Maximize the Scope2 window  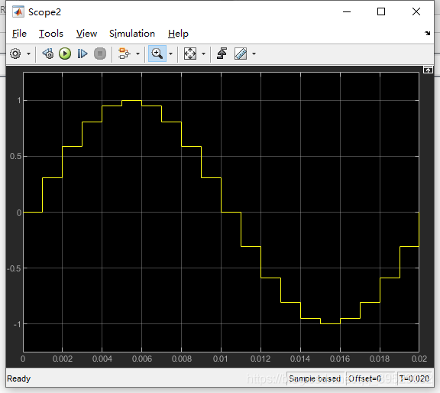tap(381, 11)
